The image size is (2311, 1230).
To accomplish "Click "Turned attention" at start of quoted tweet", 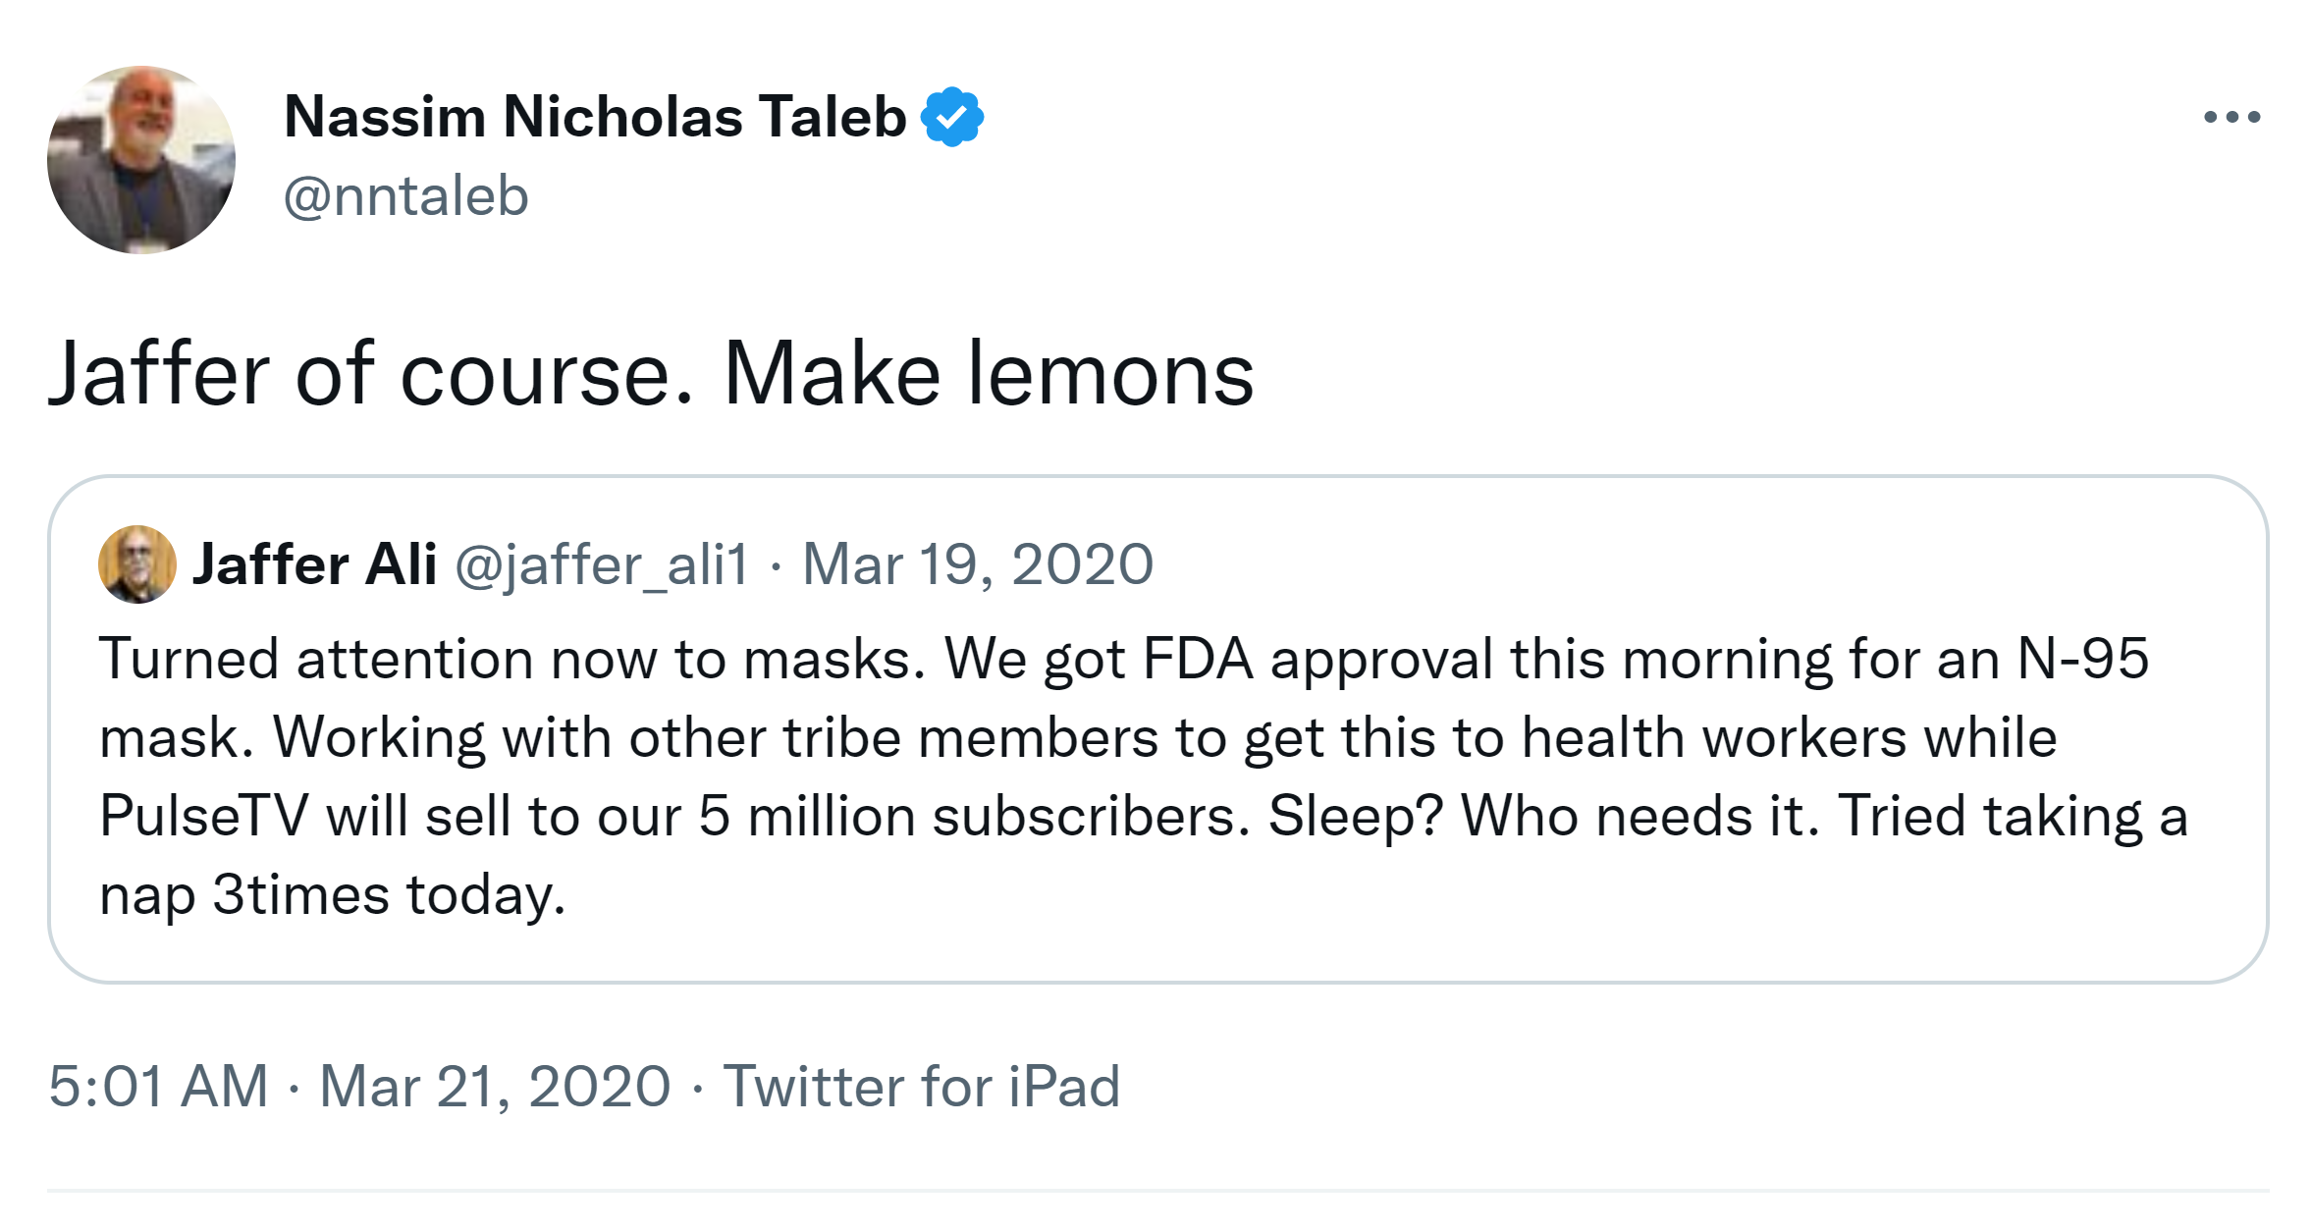I will (315, 659).
